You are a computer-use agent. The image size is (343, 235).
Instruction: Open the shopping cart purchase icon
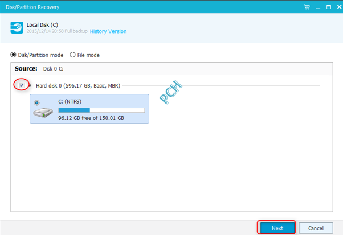coord(307,7)
